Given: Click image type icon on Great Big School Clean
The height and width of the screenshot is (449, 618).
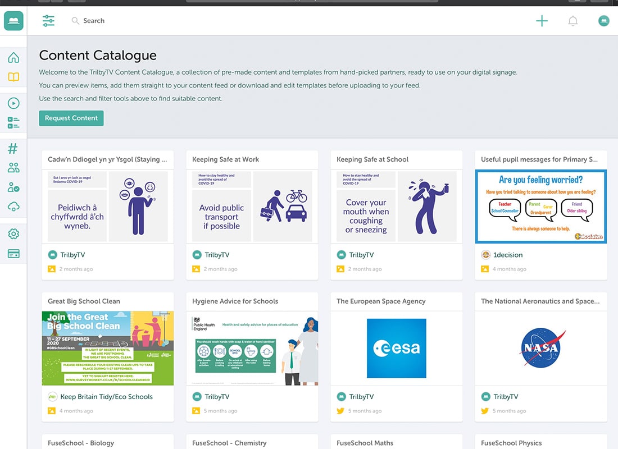Looking at the screenshot, I should point(52,411).
